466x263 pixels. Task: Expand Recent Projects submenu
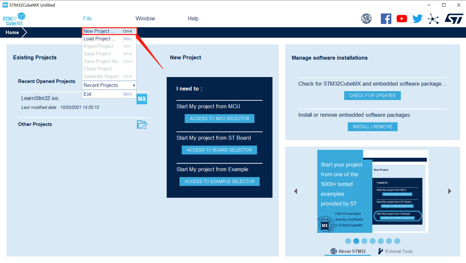(109, 85)
